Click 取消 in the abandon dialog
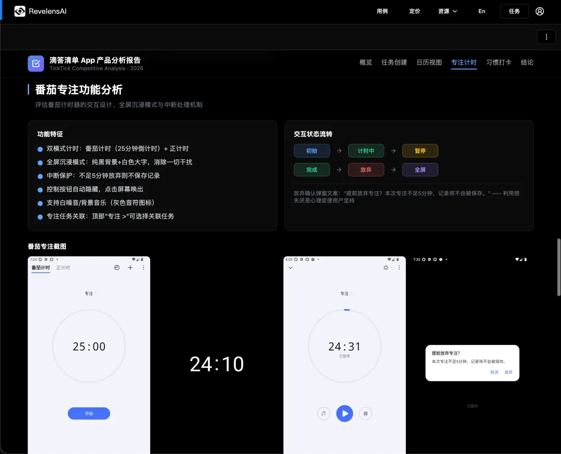This screenshot has height=454, width=561. [494, 372]
